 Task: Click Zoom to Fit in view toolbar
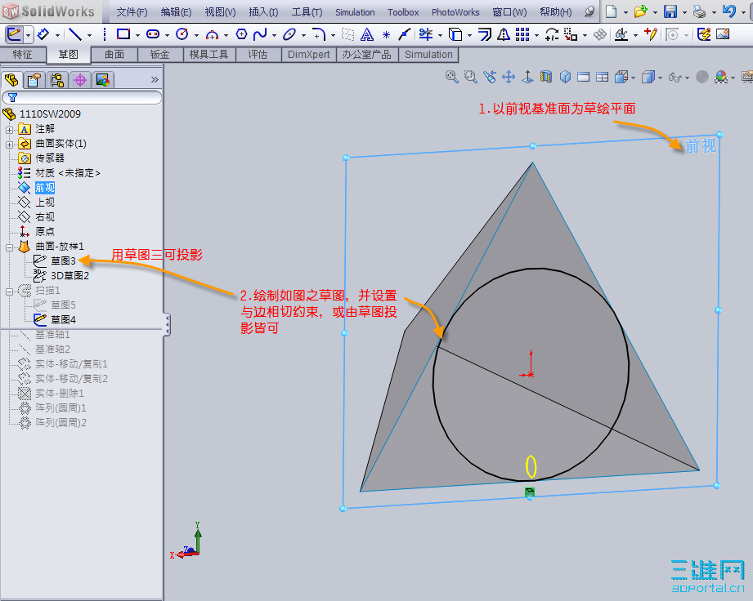click(x=451, y=77)
